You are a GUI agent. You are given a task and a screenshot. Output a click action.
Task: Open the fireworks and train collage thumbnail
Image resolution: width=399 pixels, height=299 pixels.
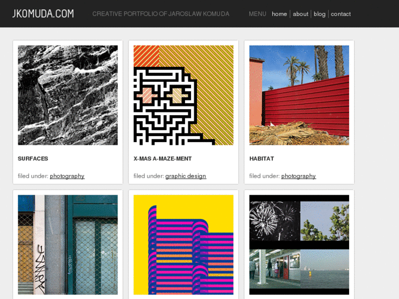pyautogui.click(x=299, y=245)
